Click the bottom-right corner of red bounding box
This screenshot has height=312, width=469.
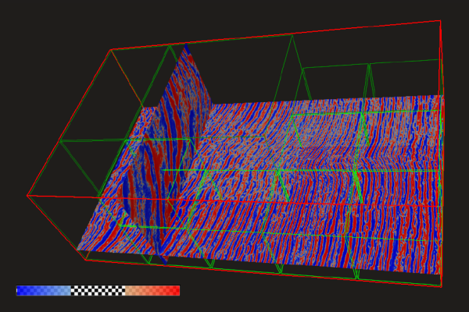pyautogui.click(x=441, y=286)
